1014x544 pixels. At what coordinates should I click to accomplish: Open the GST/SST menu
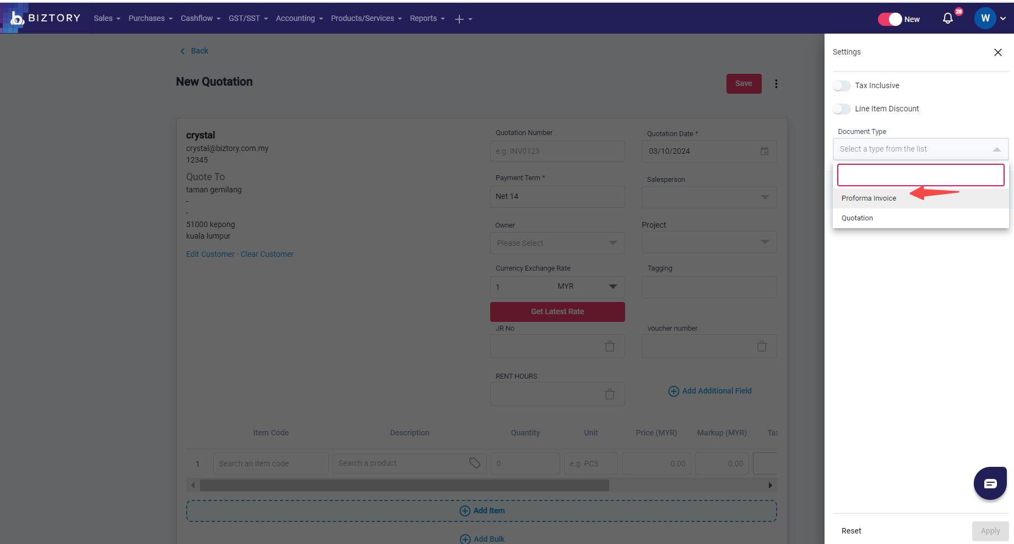point(248,19)
